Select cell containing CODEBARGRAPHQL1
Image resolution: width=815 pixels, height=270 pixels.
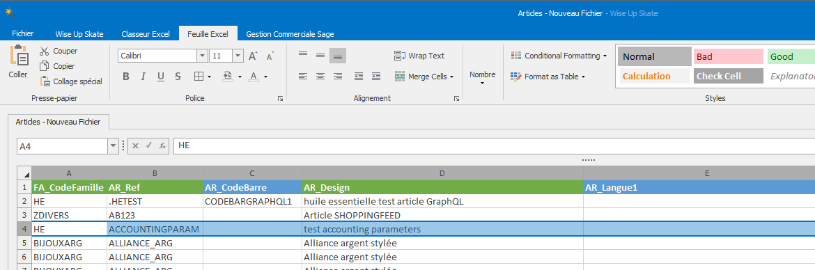click(252, 201)
